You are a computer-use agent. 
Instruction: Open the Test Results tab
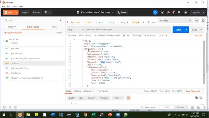click(103, 91)
